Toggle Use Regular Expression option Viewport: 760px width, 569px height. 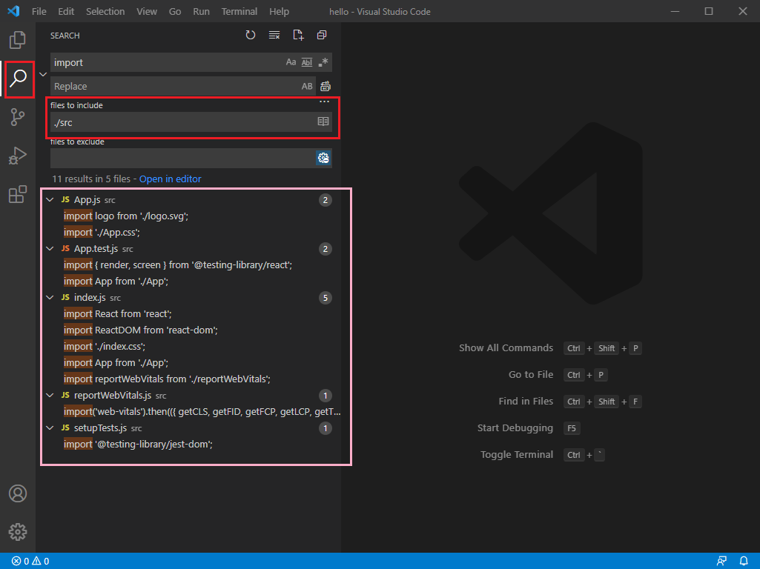323,62
